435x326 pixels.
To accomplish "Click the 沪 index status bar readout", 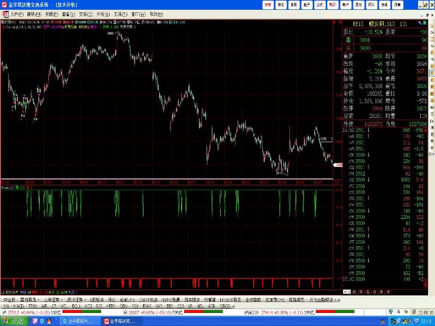I will click(x=32, y=312).
